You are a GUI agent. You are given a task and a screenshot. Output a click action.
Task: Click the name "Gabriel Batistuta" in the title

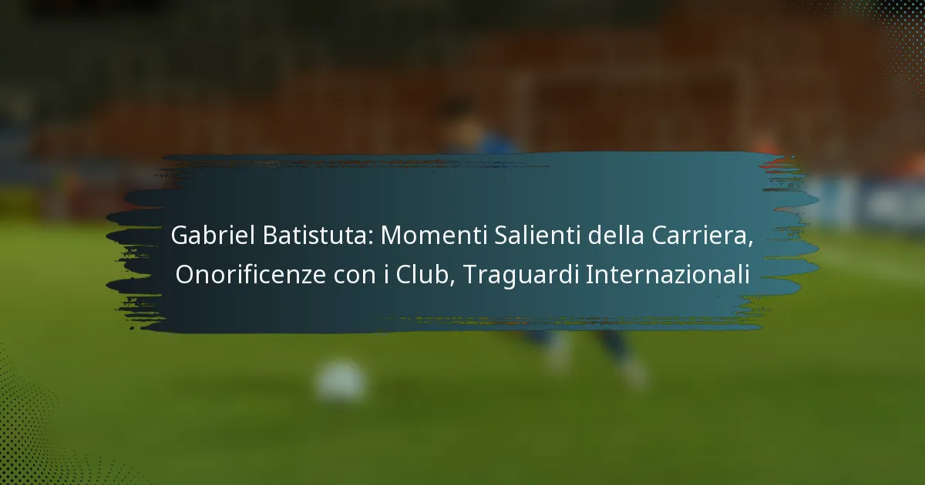click(272, 236)
